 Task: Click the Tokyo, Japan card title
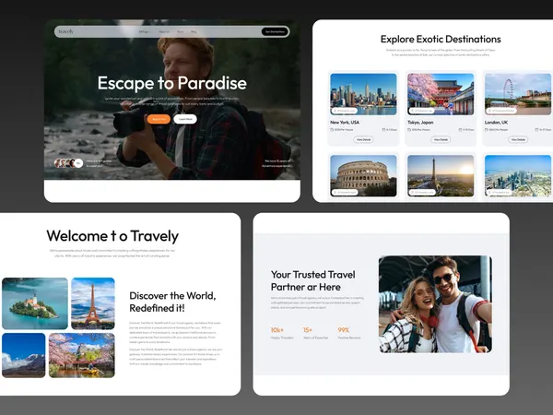coord(420,123)
